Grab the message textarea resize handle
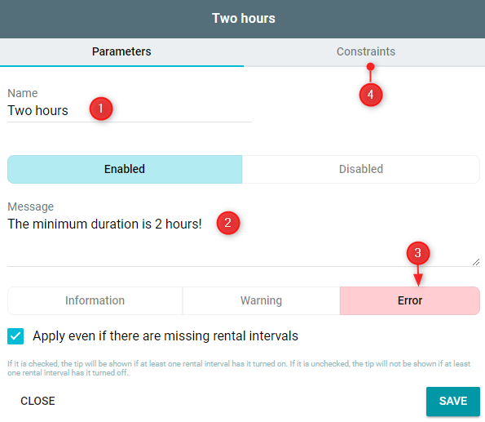Viewport: 485px width, 422px height. (476, 262)
